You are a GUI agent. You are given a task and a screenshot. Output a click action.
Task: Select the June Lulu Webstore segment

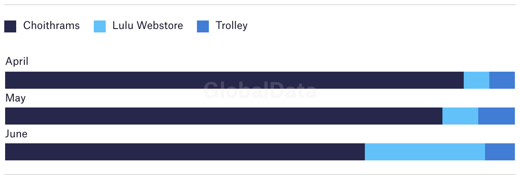pos(425,152)
